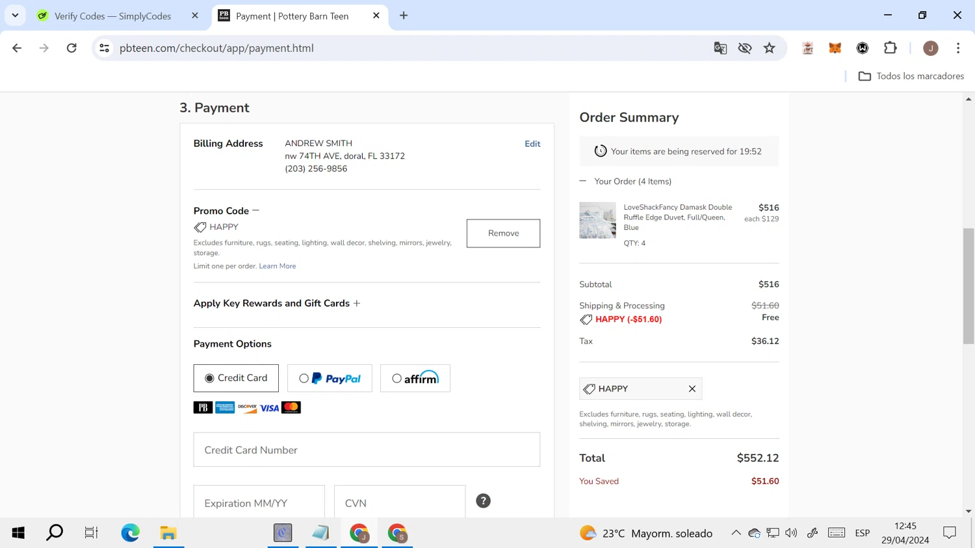Open the Windows Start menu

[18, 533]
